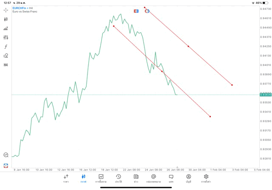Image resolution: width=272 pixels, height=190 pixels.
Task: Tap the green current price label
Action: [265, 94]
